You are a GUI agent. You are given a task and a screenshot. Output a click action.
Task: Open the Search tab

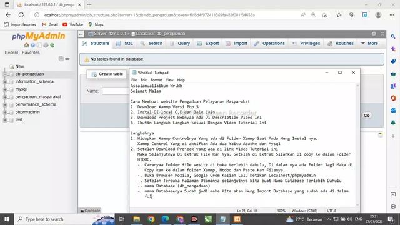click(151, 43)
